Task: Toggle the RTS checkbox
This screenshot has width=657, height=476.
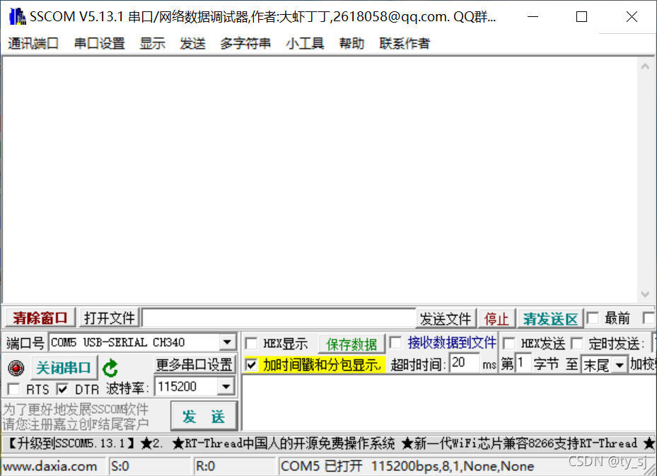Action: [13, 390]
